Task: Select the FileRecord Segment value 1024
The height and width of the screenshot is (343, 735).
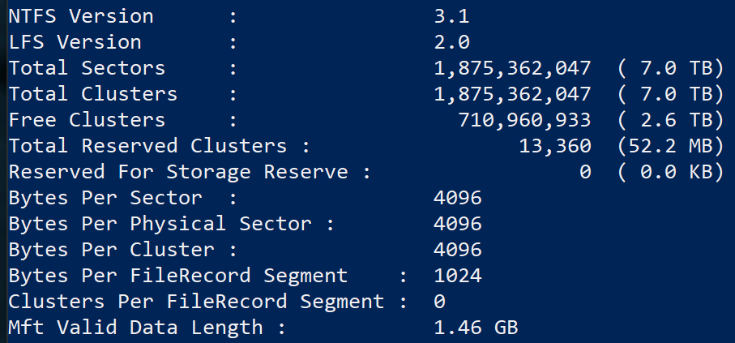Action: pos(458,275)
